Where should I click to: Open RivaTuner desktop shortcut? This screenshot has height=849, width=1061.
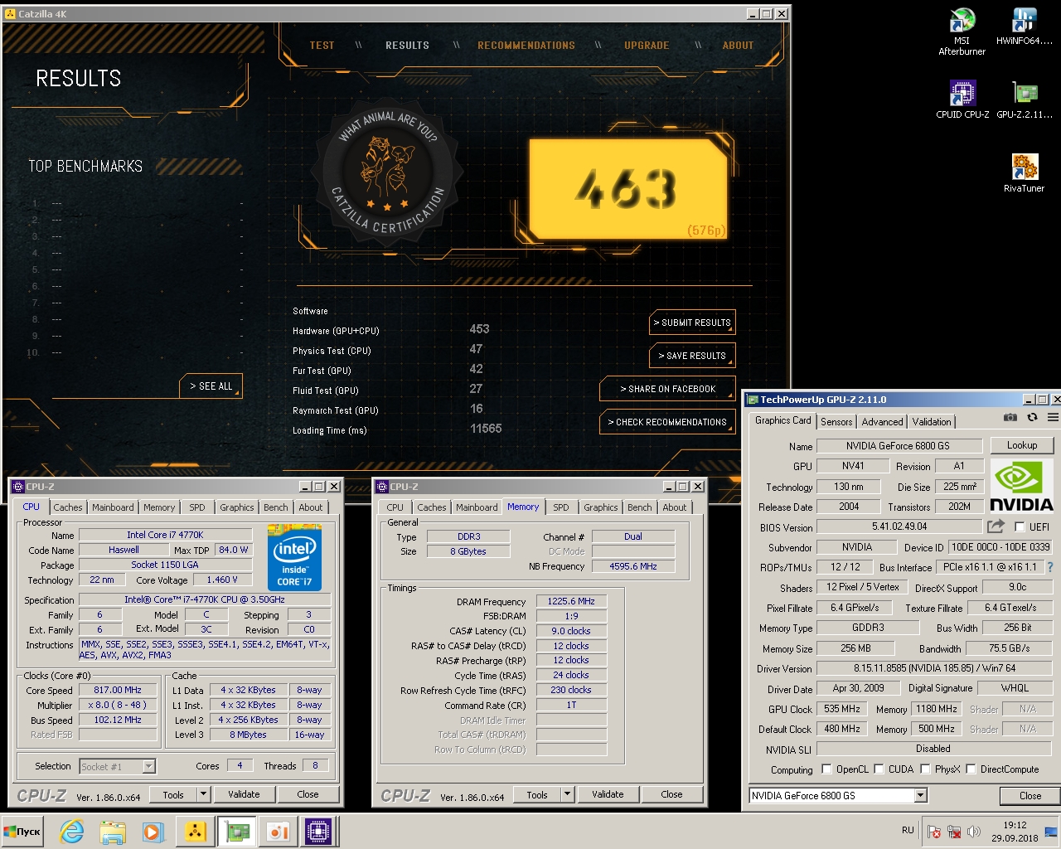coord(1025,173)
